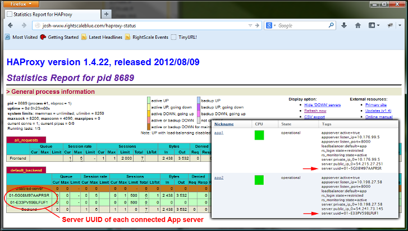408x231 pixels.
Task: Close the Firefox window
Action: [397, 4]
